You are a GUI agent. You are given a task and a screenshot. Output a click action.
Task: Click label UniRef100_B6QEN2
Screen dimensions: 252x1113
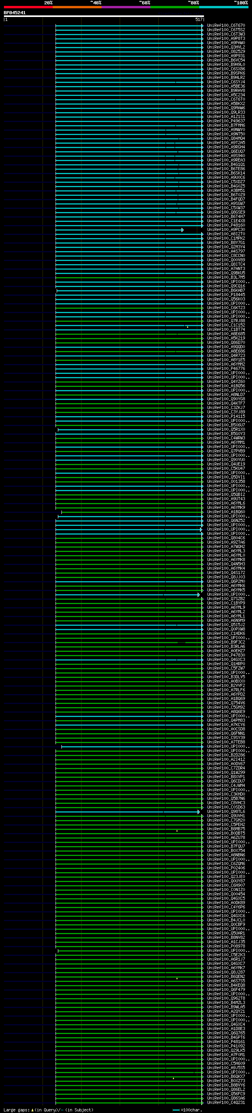pyautogui.click(x=226, y=976)
